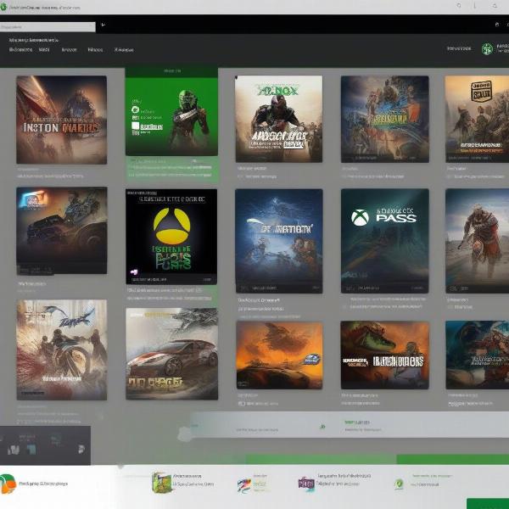
Task: Click the small green icon in notification banner
Action: pyautogui.click(x=322, y=427)
